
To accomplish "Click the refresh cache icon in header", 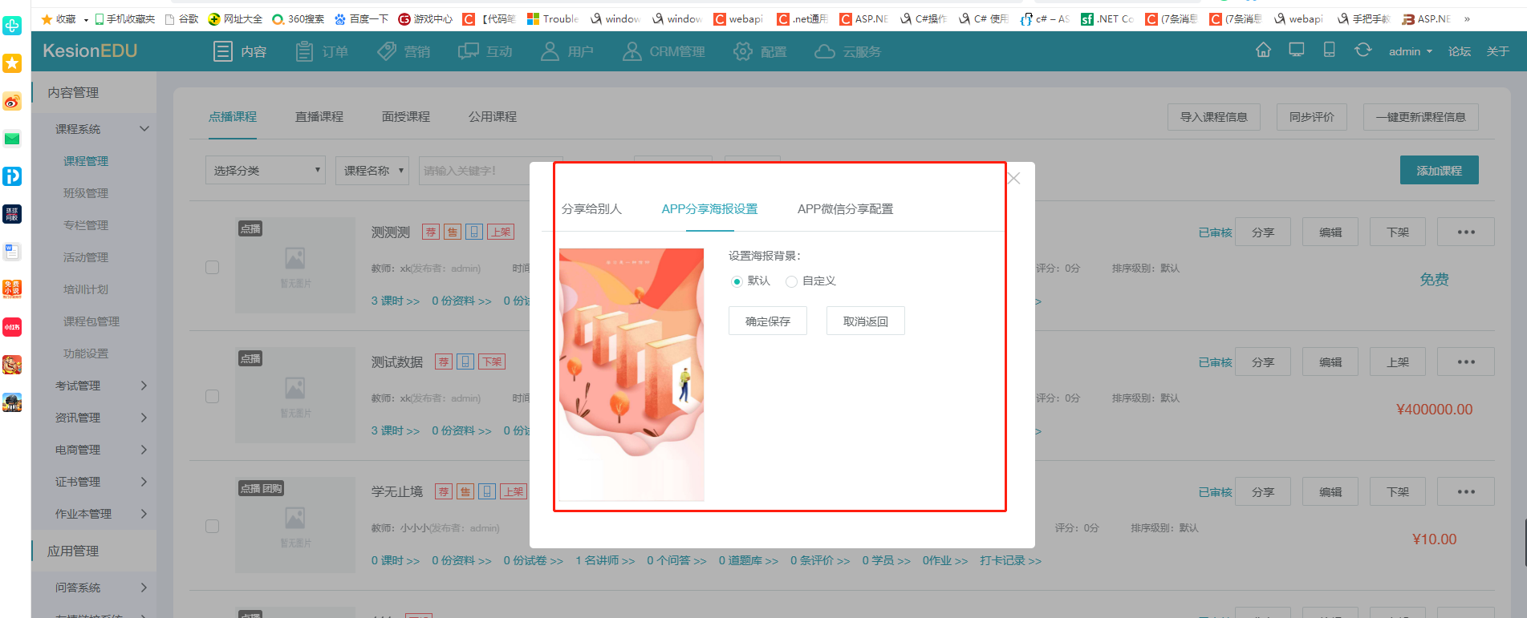I will tap(1363, 50).
